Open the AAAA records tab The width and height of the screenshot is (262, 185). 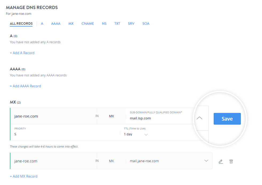pos(56,24)
